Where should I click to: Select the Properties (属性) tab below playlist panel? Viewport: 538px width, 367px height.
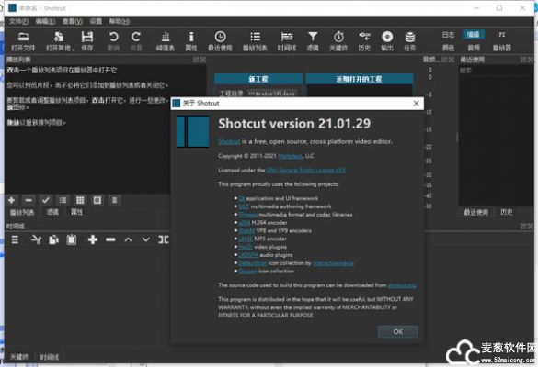(x=76, y=212)
